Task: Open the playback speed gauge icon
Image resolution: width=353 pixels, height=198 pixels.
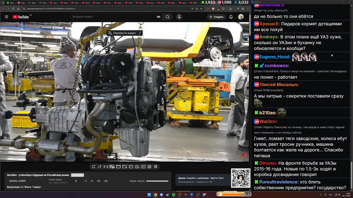Action: point(137,167)
